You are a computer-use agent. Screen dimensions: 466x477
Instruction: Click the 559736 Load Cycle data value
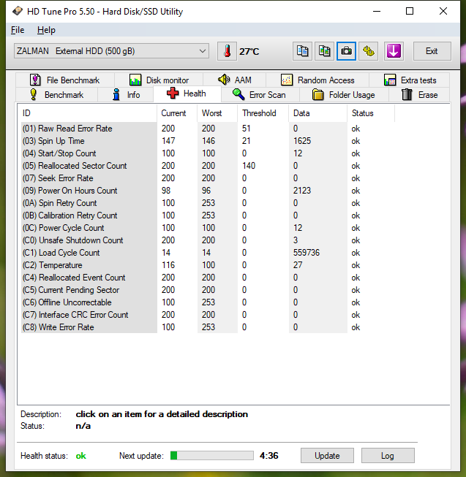tap(307, 253)
